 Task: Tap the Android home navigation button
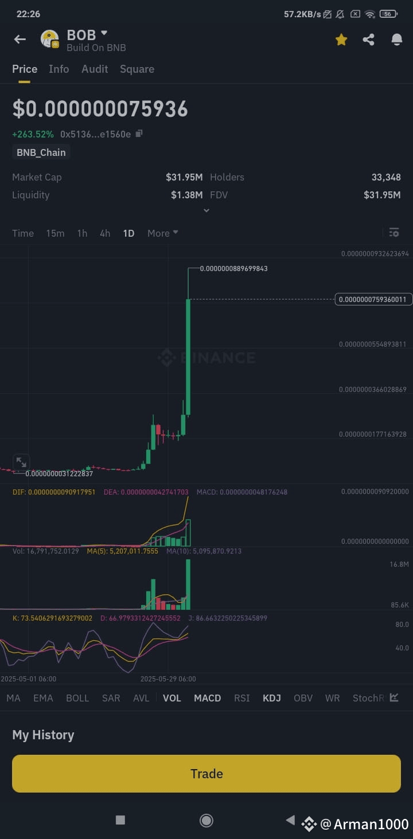coord(206,821)
